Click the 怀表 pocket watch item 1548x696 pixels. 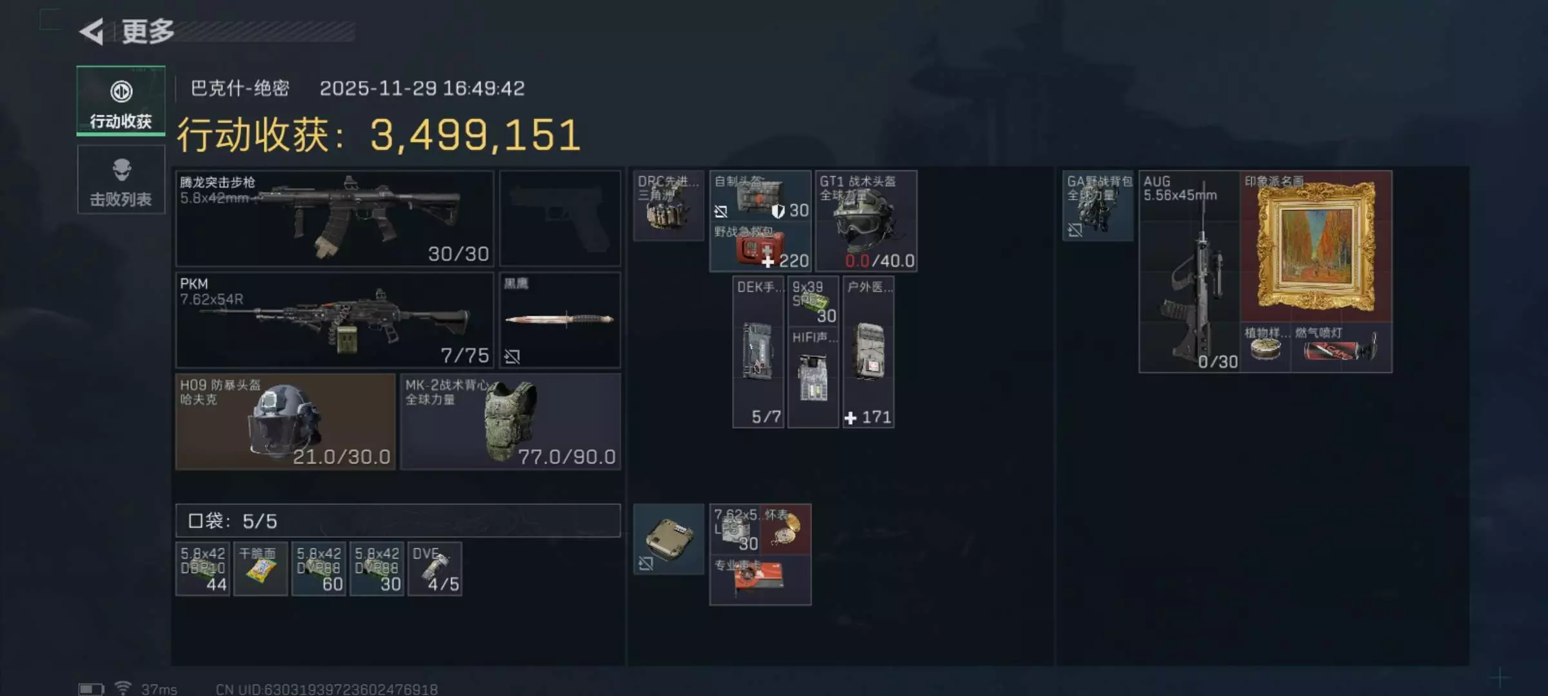click(x=786, y=529)
